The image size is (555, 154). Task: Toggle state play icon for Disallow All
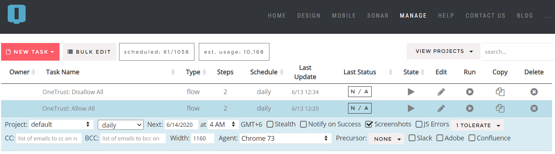click(411, 92)
